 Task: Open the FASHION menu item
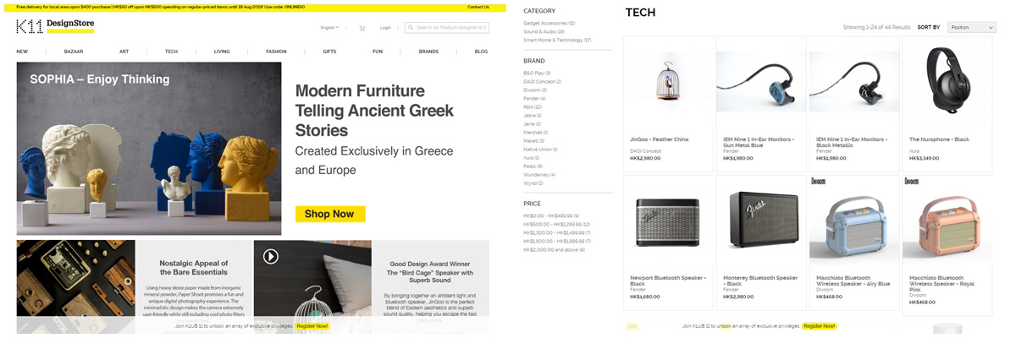pos(276,52)
